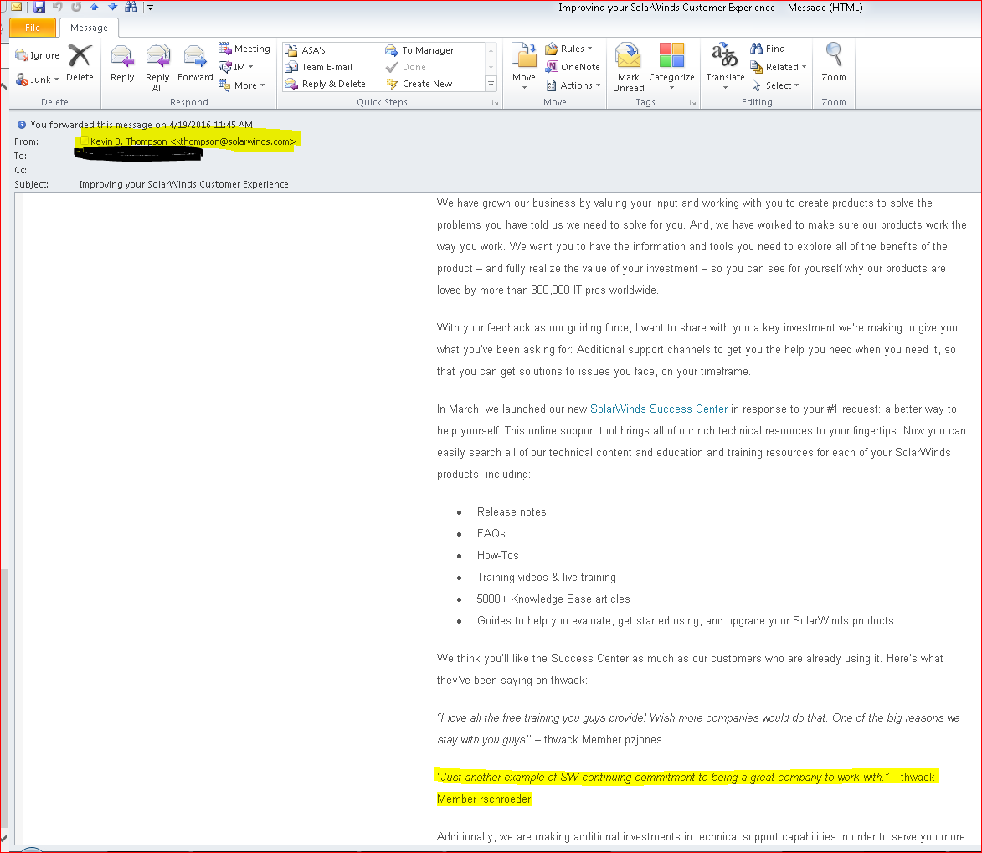Open the SolarWinds Success Center link
The image size is (982, 853).
[658, 409]
